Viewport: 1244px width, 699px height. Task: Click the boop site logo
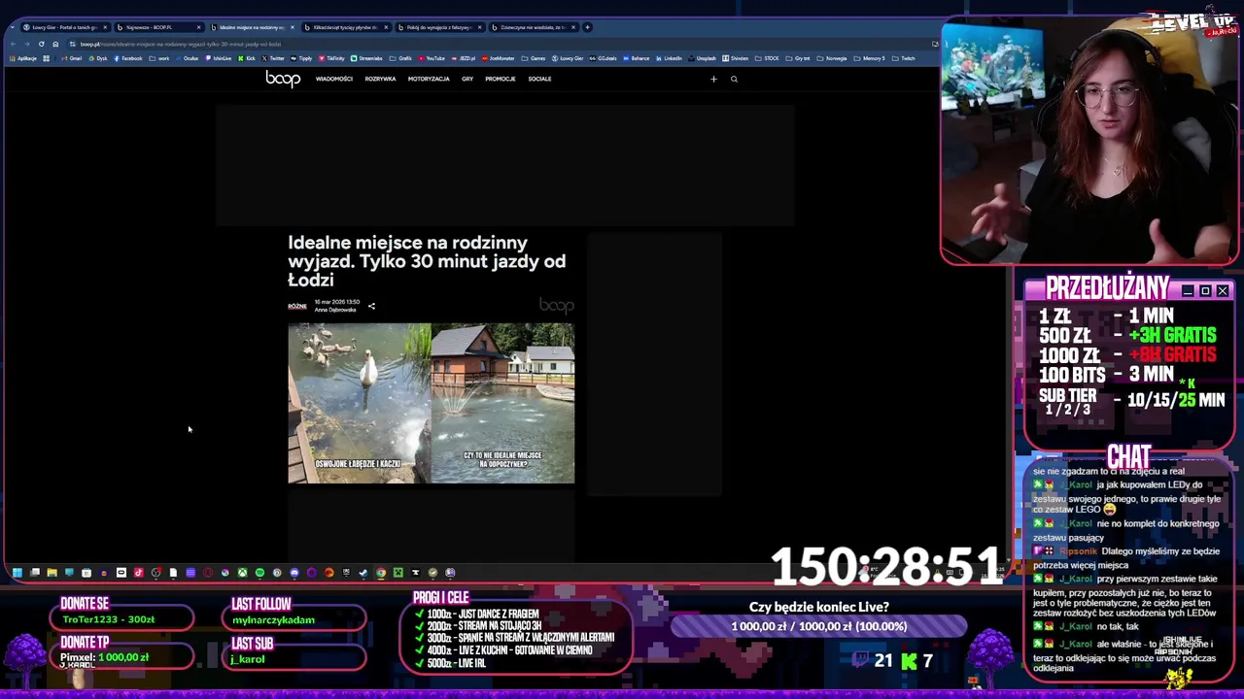(x=283, y=79)
